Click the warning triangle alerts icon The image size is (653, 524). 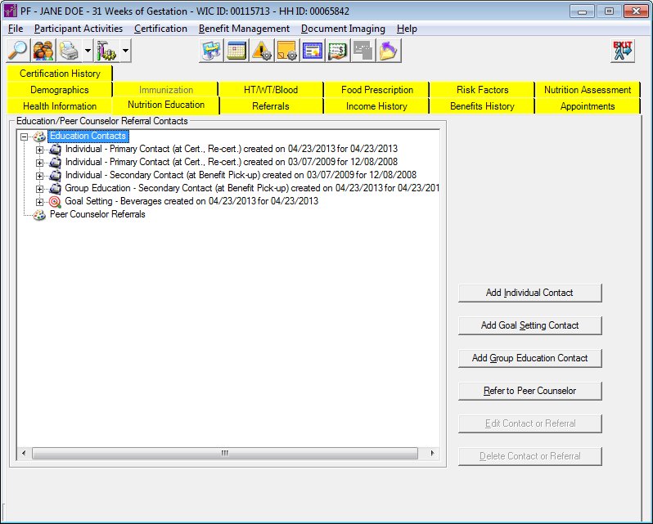click(262, 51)
